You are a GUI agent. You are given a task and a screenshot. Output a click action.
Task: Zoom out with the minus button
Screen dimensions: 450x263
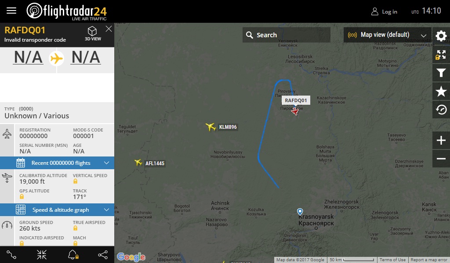(441, 159)
